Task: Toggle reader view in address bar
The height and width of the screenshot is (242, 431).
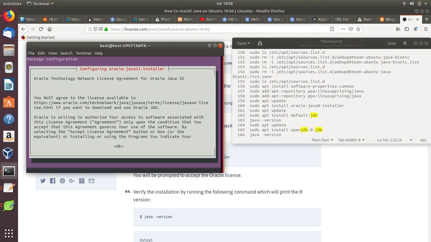Action: 332,29
